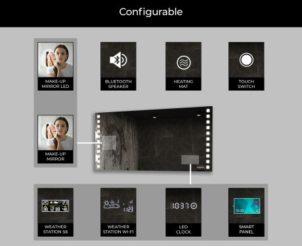
Task: Click the 'LED Clock' caption text
Action: 183,230
